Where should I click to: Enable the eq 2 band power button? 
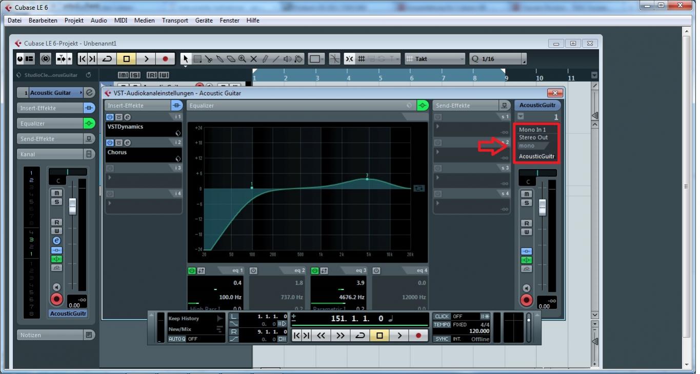(254, 270)
